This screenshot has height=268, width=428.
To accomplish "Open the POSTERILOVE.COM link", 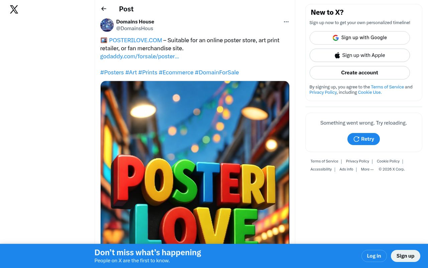I will [x=135, y=40].
